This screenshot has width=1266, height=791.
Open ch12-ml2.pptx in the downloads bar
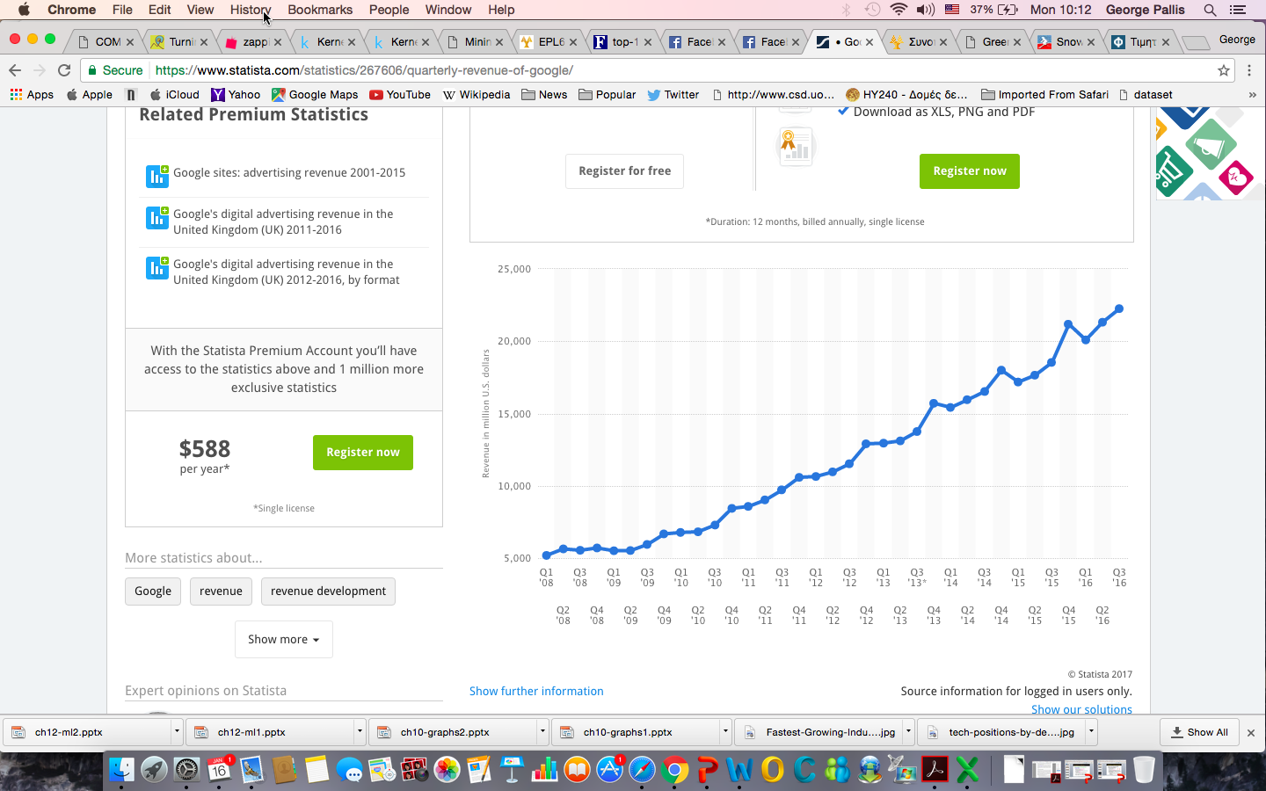pyautogui.click(x=88, y=732)
